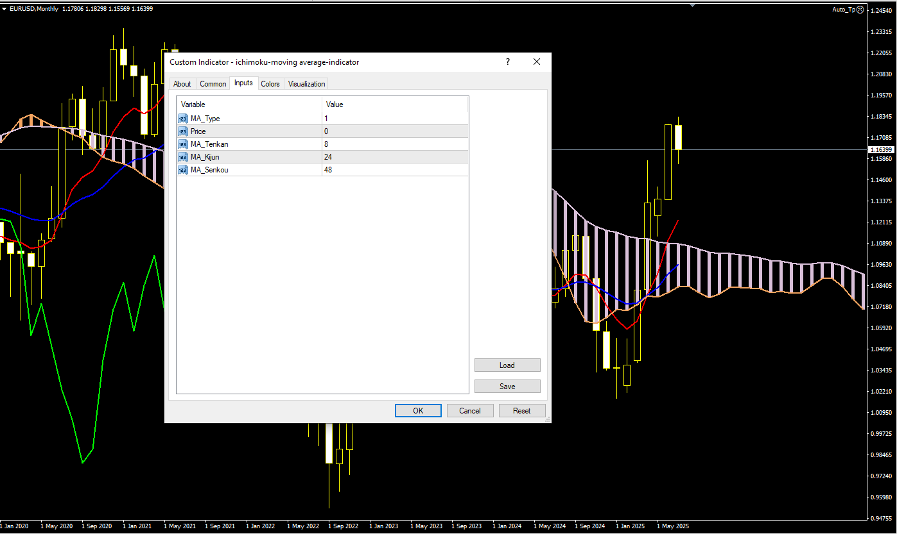This screenshot has width=897, height=534.
Task: Open the Visualization tab
Action: point(306,84)
